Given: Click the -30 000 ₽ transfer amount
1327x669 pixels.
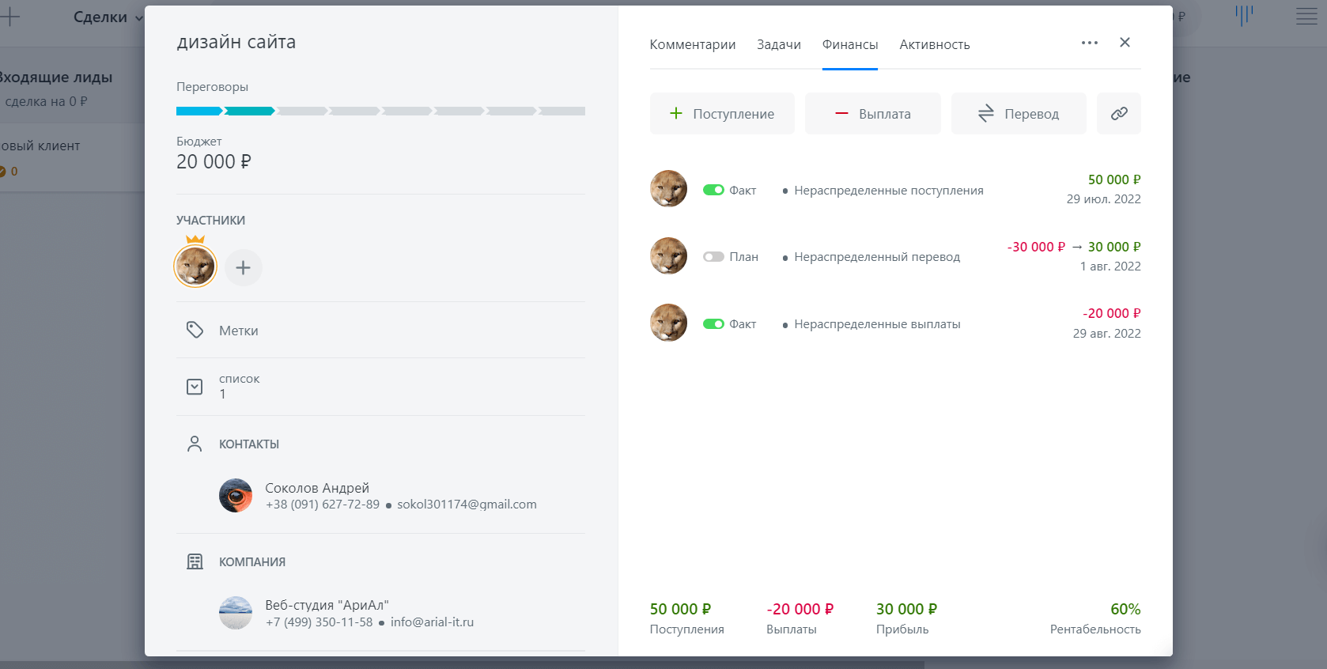Looking at the screenshot, I should (x=1036, y=247).
